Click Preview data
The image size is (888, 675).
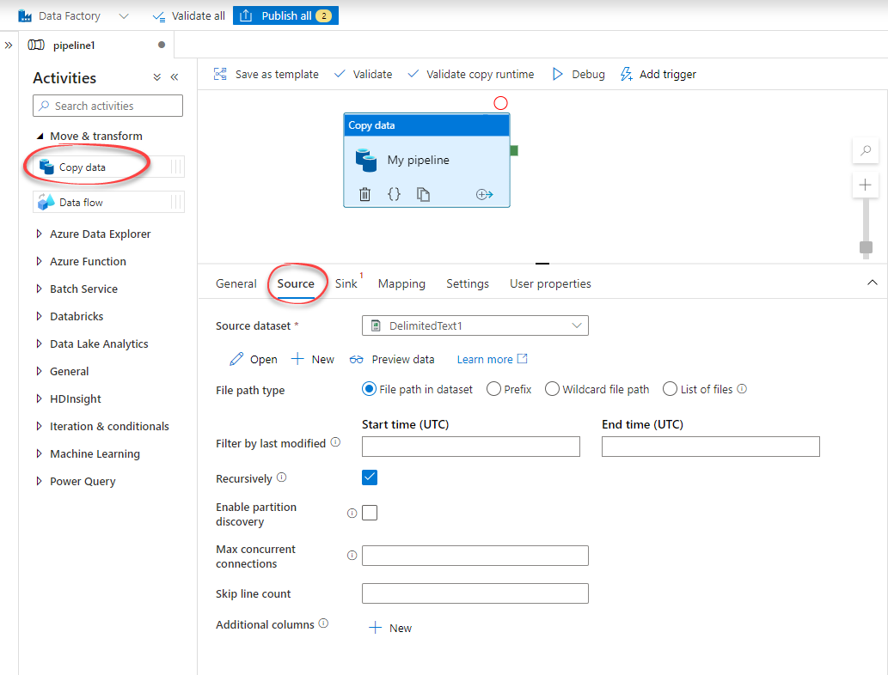392,359
